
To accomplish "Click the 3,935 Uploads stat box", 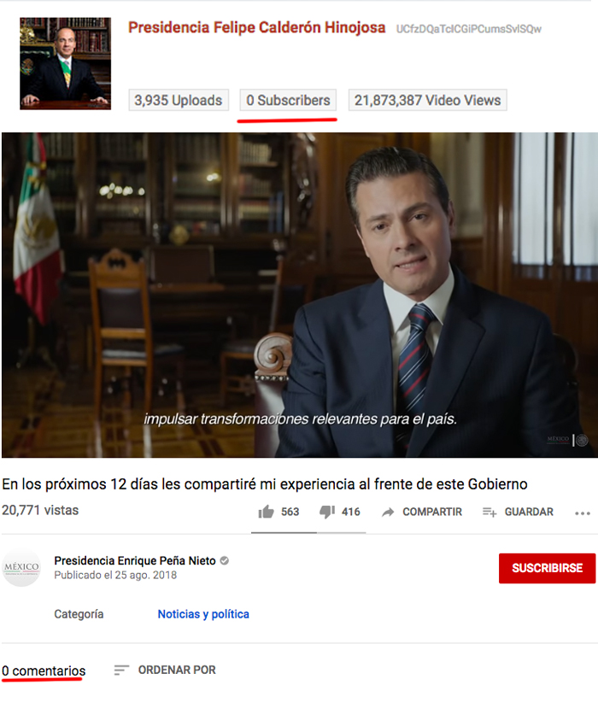I will click(178, 101).
